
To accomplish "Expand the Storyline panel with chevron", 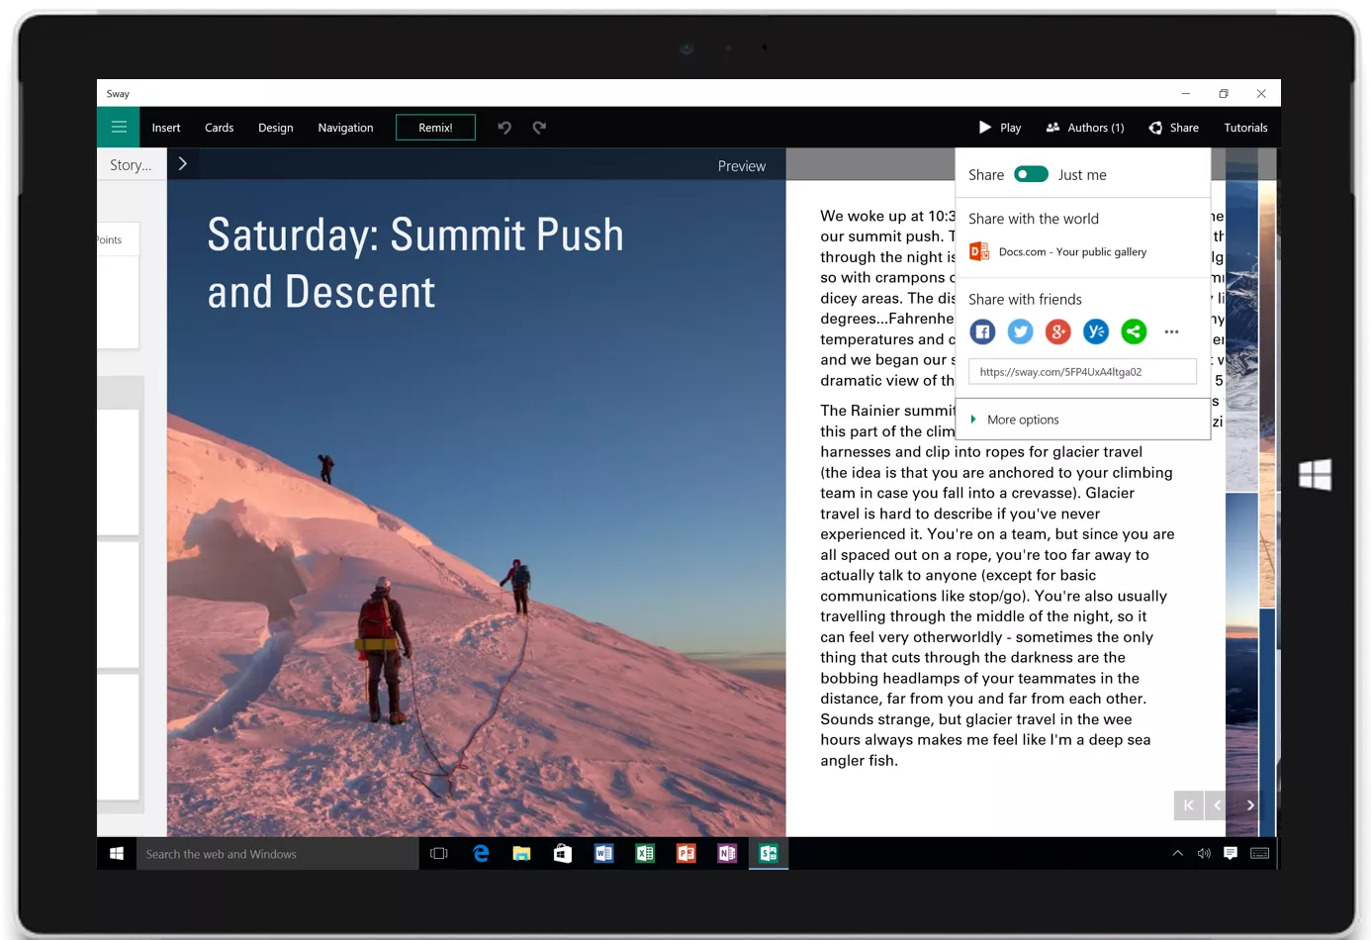I will tap(182, 164).
